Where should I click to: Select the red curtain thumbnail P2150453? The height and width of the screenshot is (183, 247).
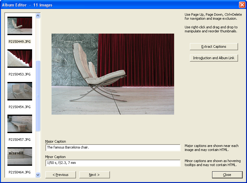pyautogui.click(x=20, y=59)
